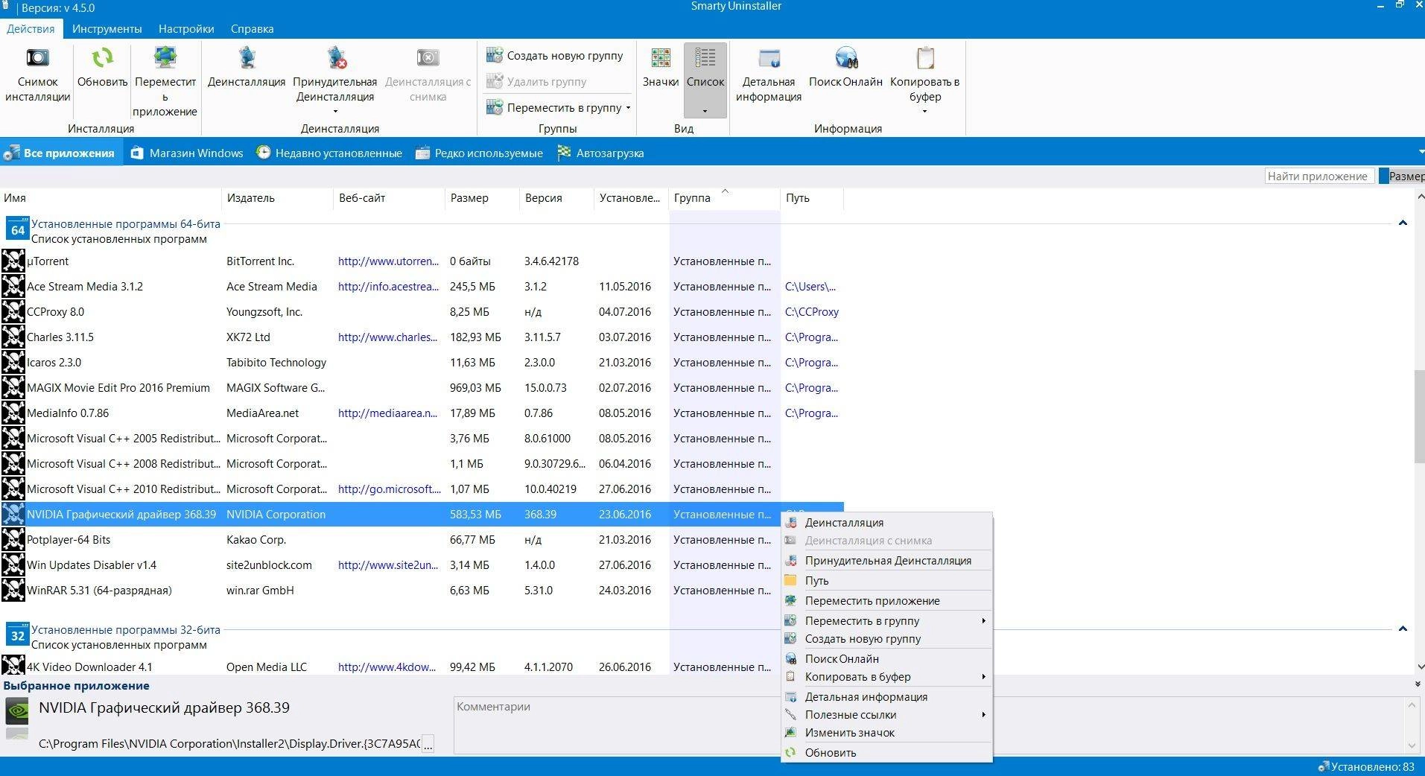This screenshot has height=776, width=1425.
Task: Sort by the Группа column header
Action: pyautogui.click(x=724, y=198)
